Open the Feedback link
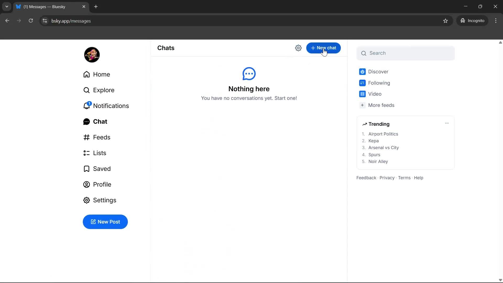Screen dimensions: 503x283 click(366, 178)
